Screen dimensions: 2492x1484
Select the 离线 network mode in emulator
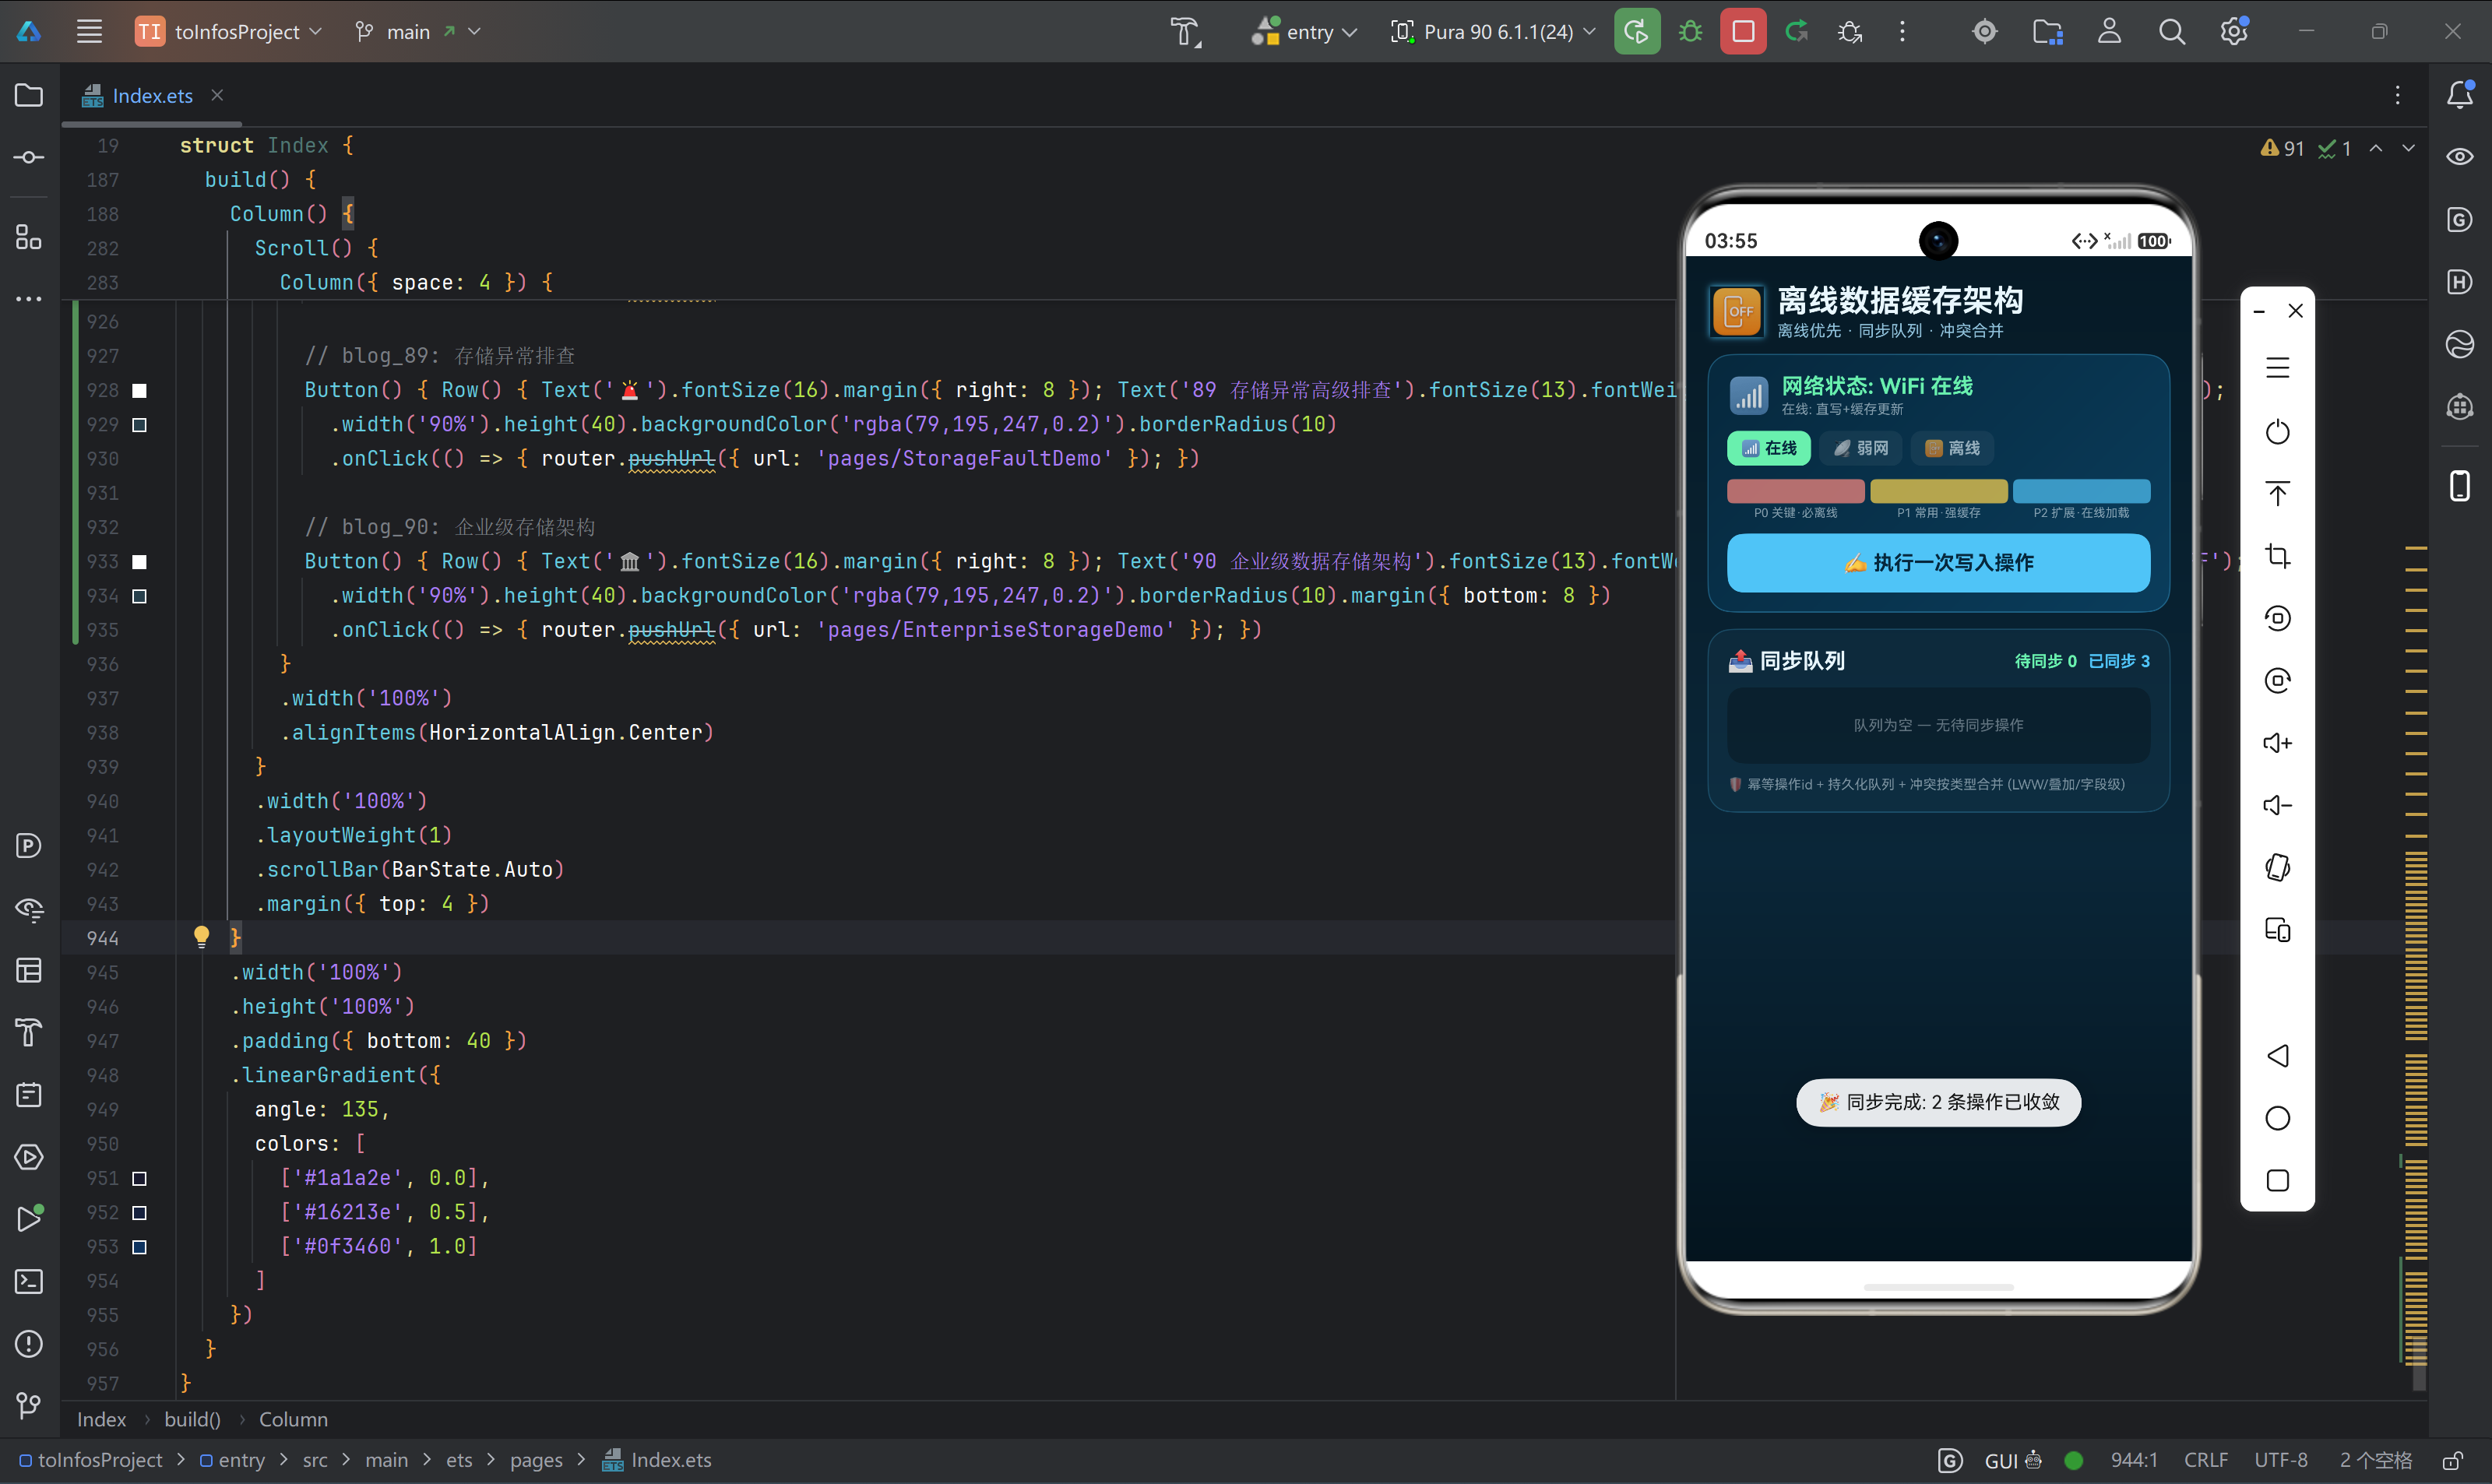1952,448
